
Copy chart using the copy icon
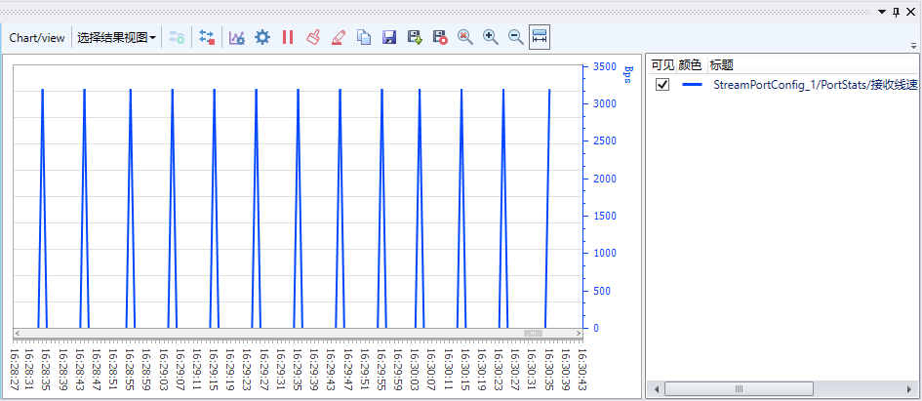tap(364, 37)
